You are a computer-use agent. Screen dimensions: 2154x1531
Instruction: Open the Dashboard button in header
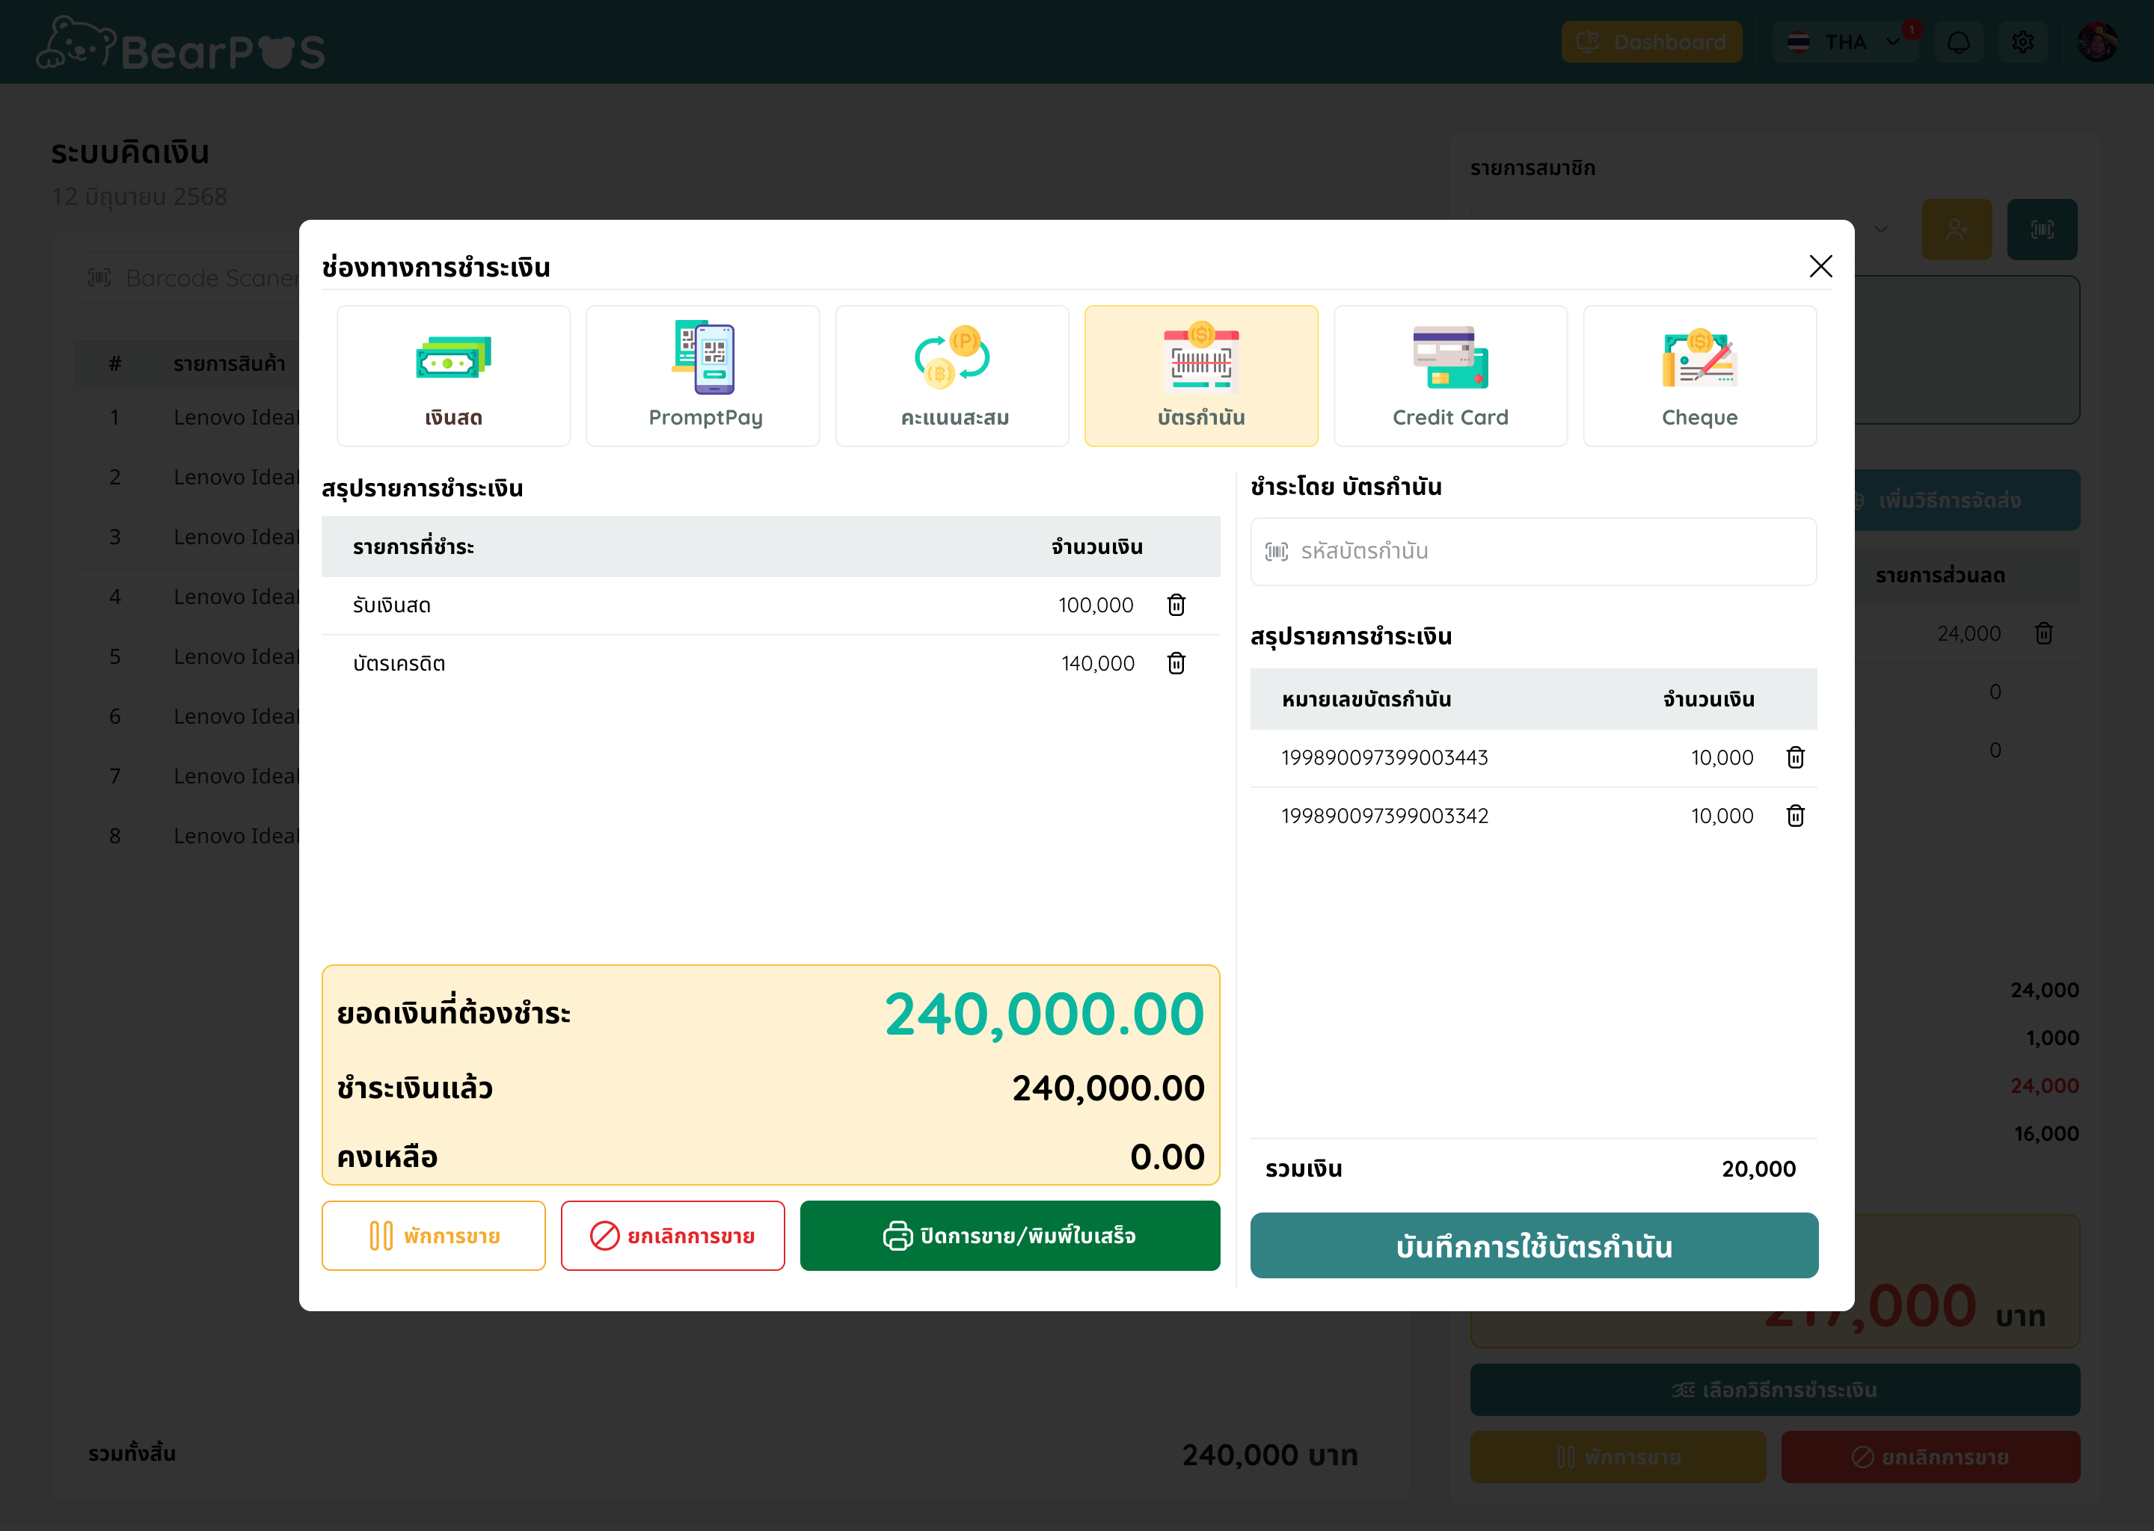[x=1651, y=43]
